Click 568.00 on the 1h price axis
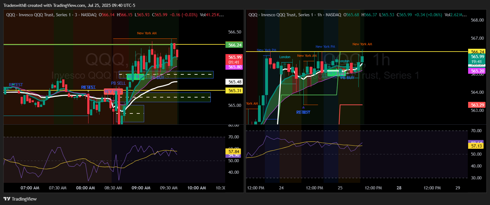 477,20
